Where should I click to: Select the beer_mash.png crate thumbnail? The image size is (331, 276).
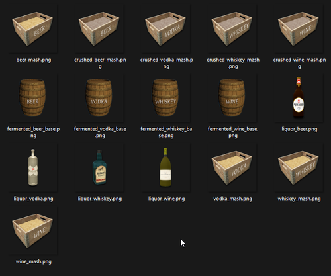(32, 29)
